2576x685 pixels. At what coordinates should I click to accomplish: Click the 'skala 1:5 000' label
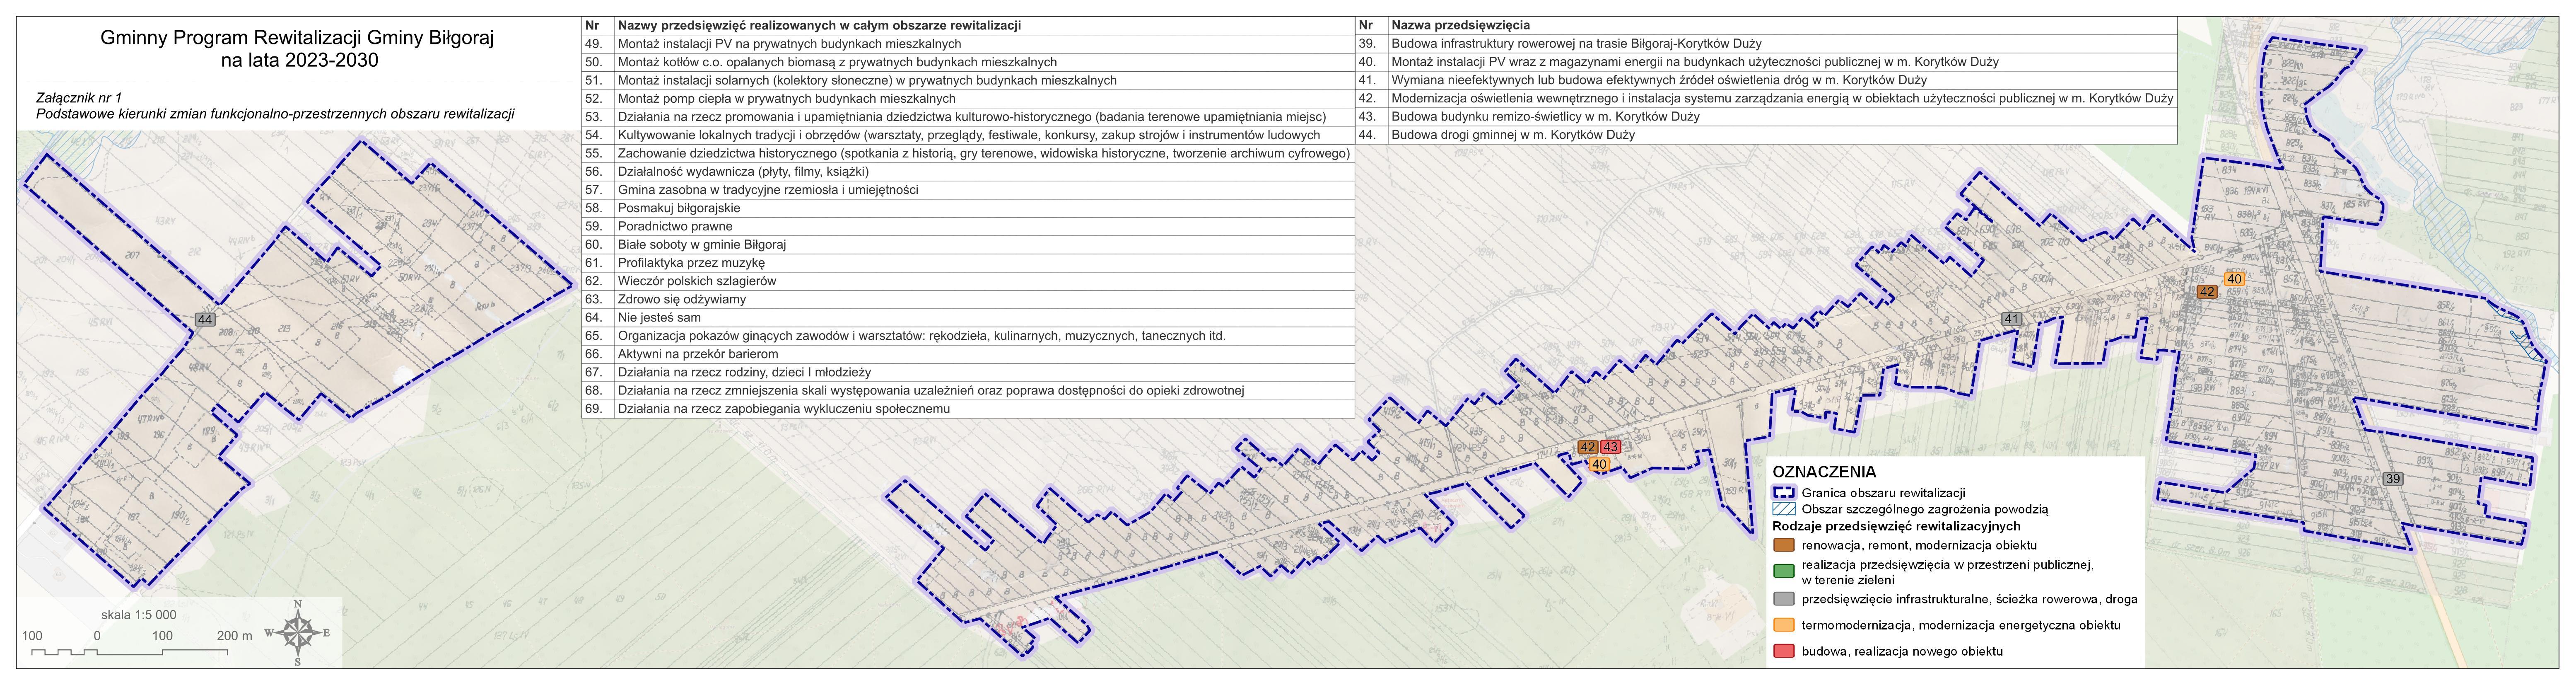[x=139, y=615]
